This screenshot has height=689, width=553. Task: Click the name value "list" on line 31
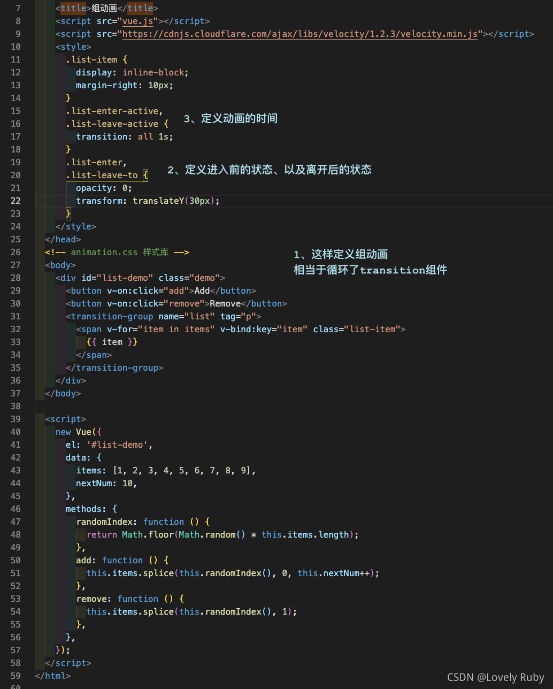[200, 316]
